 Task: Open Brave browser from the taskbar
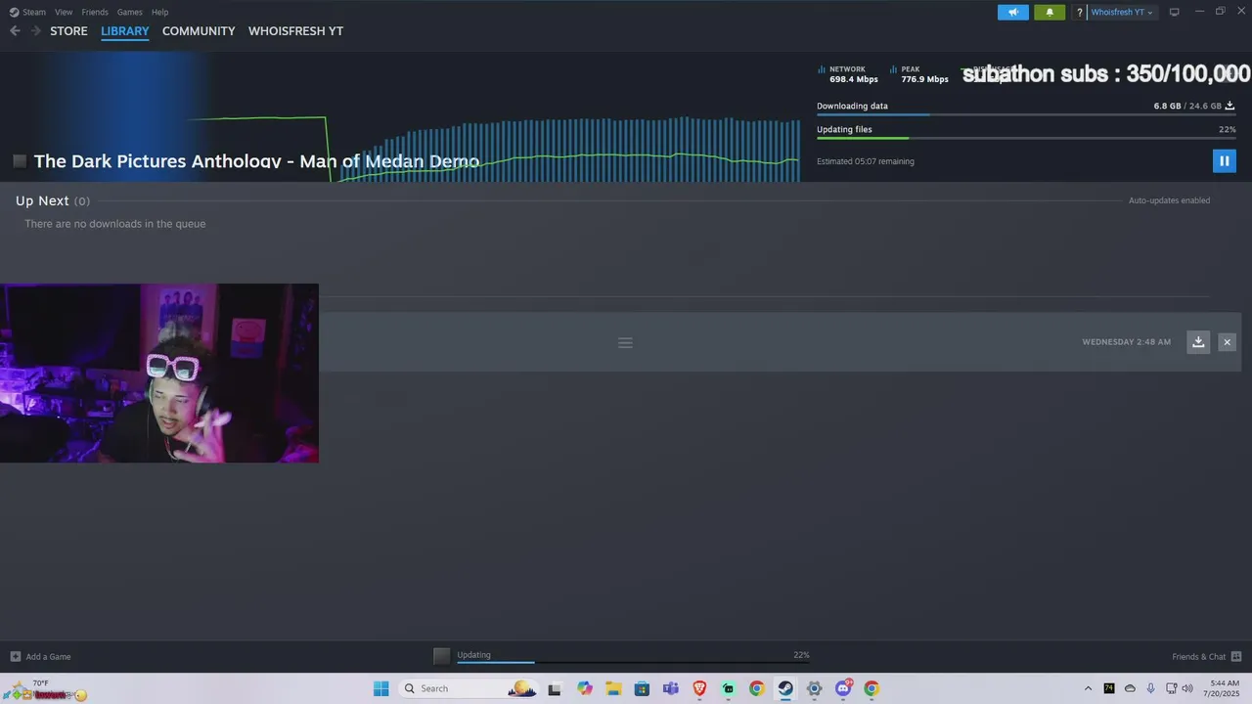pos(699,688)
